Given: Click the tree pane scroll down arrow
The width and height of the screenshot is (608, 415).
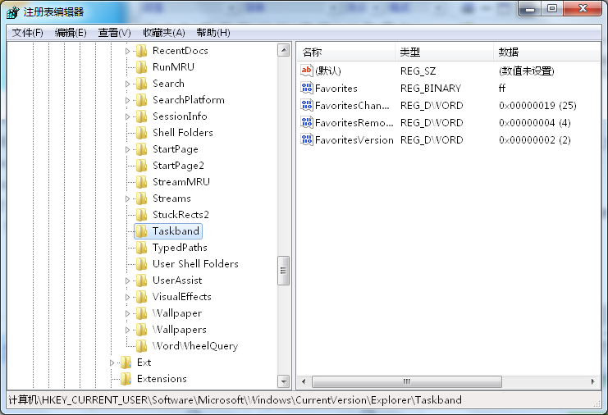Looking at the screenshot, I should (284, 381).
